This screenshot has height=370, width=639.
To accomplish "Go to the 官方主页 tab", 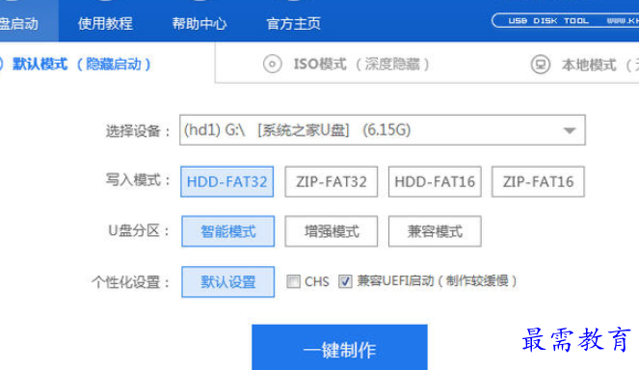I will (293, 24).
